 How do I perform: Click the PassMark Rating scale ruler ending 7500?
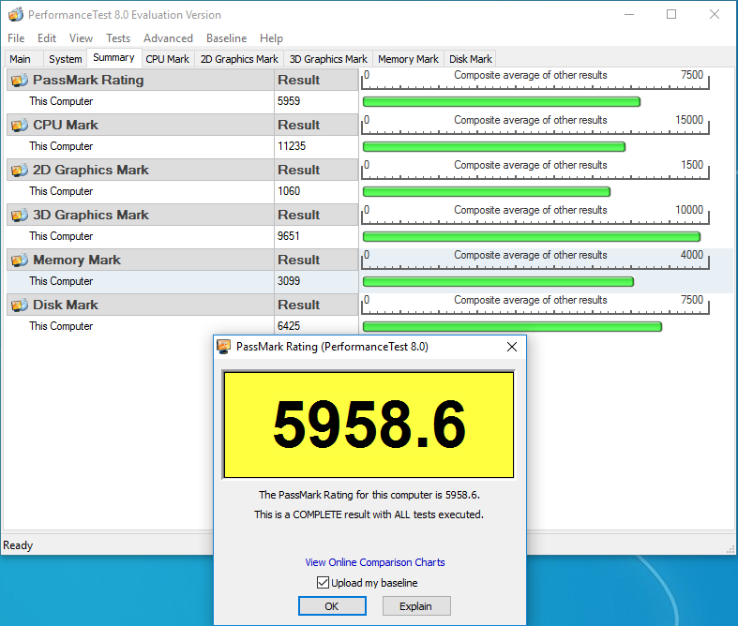(x=535, y=79)
